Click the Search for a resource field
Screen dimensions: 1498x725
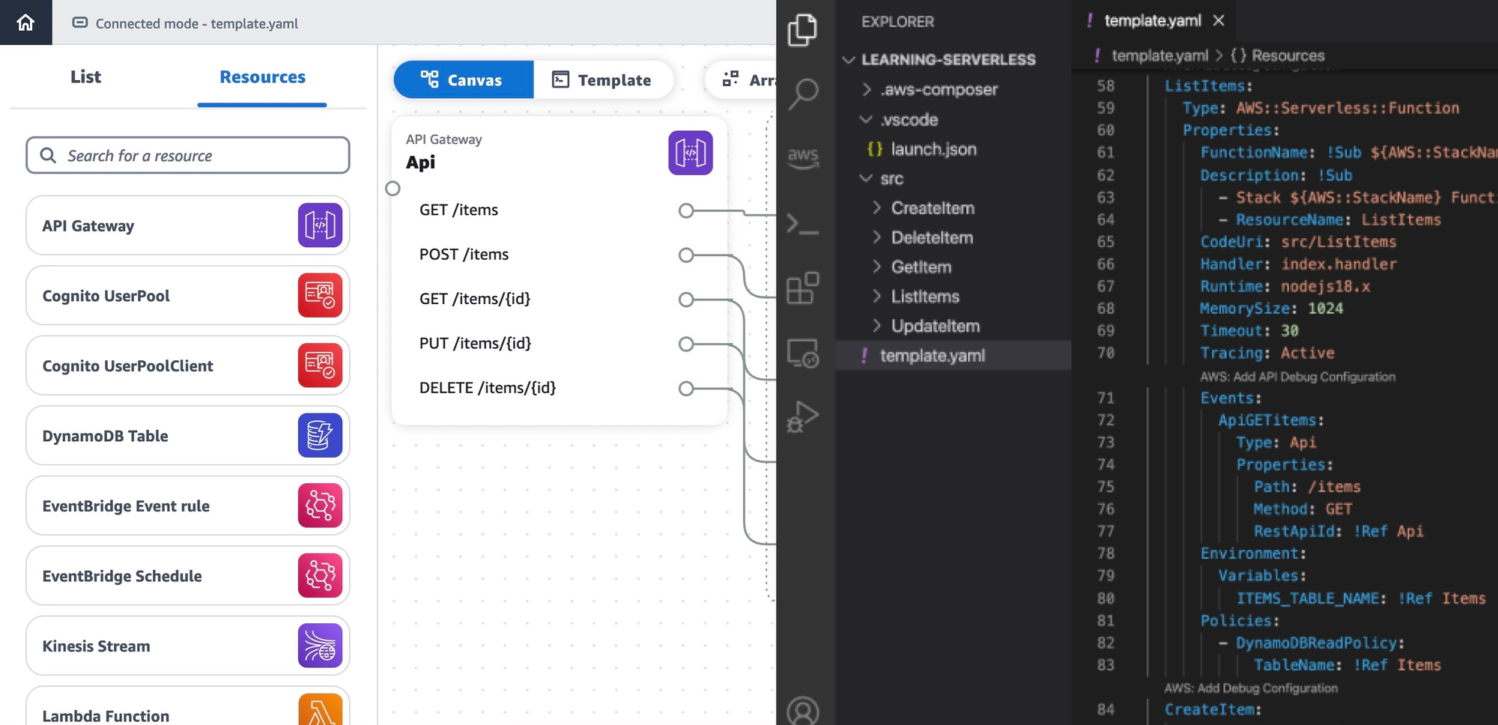(x=187, y=155)
